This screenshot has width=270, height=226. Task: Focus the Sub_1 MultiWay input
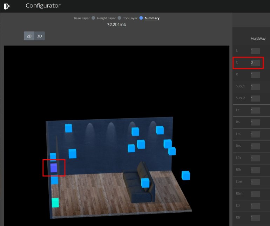click(x=255, y=87)
